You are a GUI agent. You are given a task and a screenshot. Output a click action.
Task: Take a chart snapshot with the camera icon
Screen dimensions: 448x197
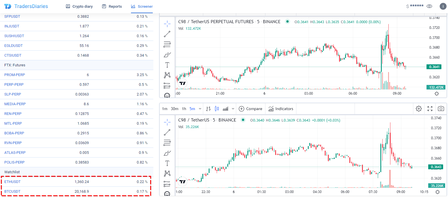click(x=441, y=109)
